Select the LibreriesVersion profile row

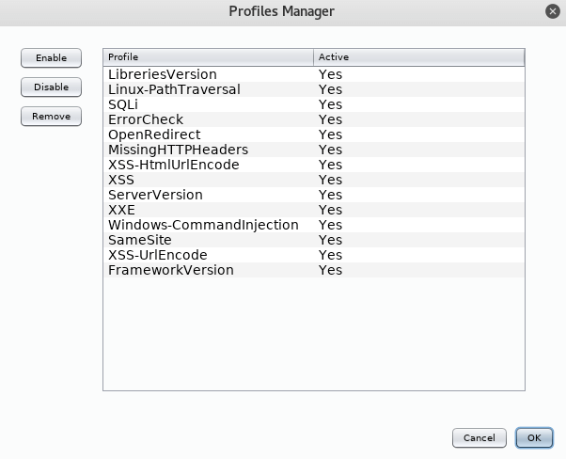point(163,74)
